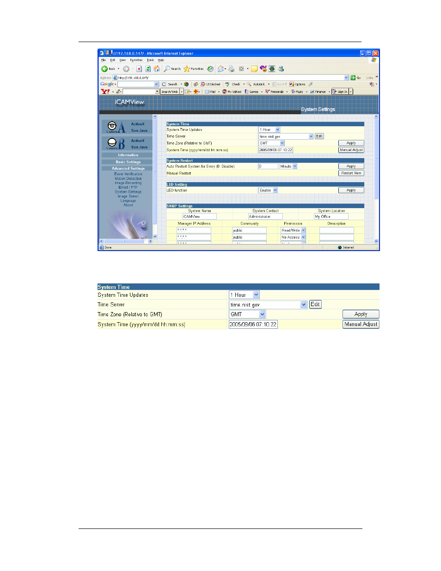Click the popup blocker '18 blocked' icon
The width and height of the screenshot is (441, 571).
pos(203,84)
